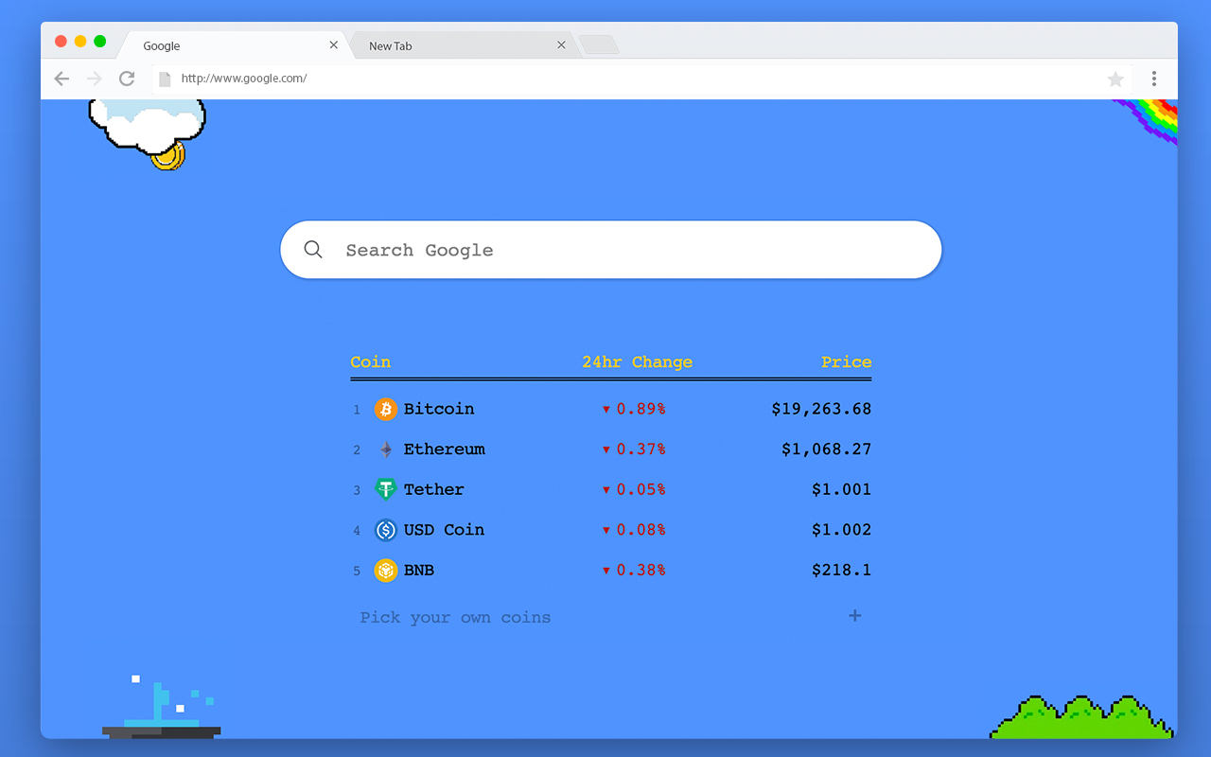
Task: Click USD Coin's 0.08% change value
Action: 641,530
